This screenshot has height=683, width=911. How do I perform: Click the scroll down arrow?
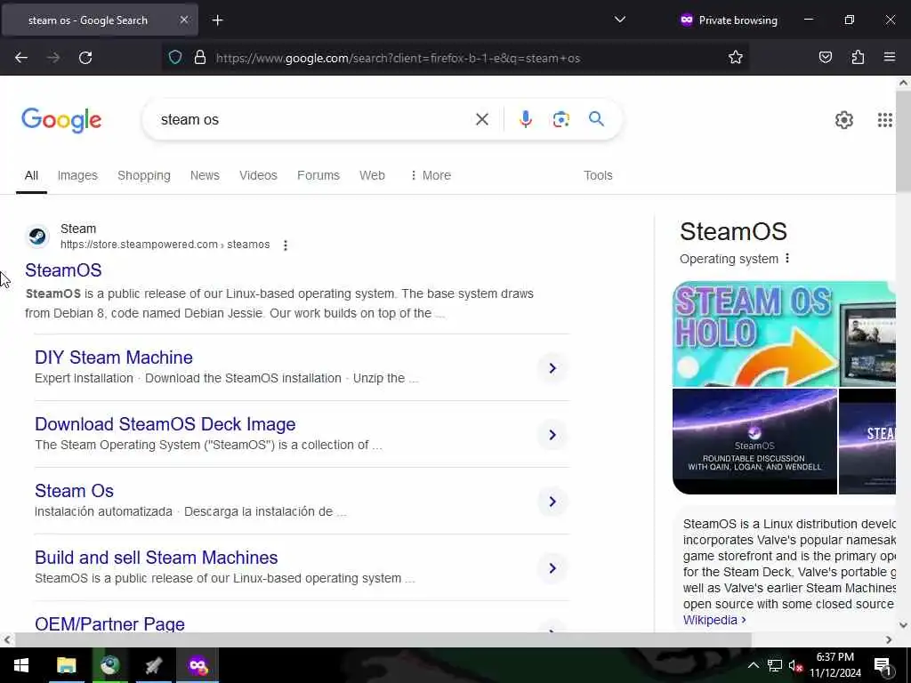903,625
